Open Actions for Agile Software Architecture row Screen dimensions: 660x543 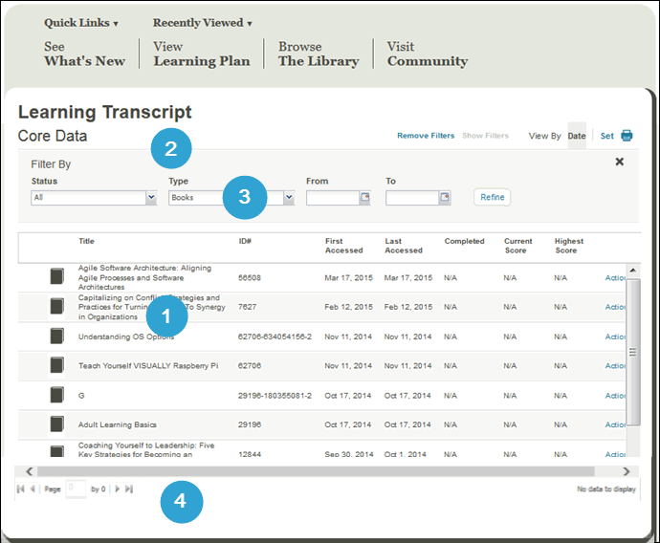click(x=615, y=277)
